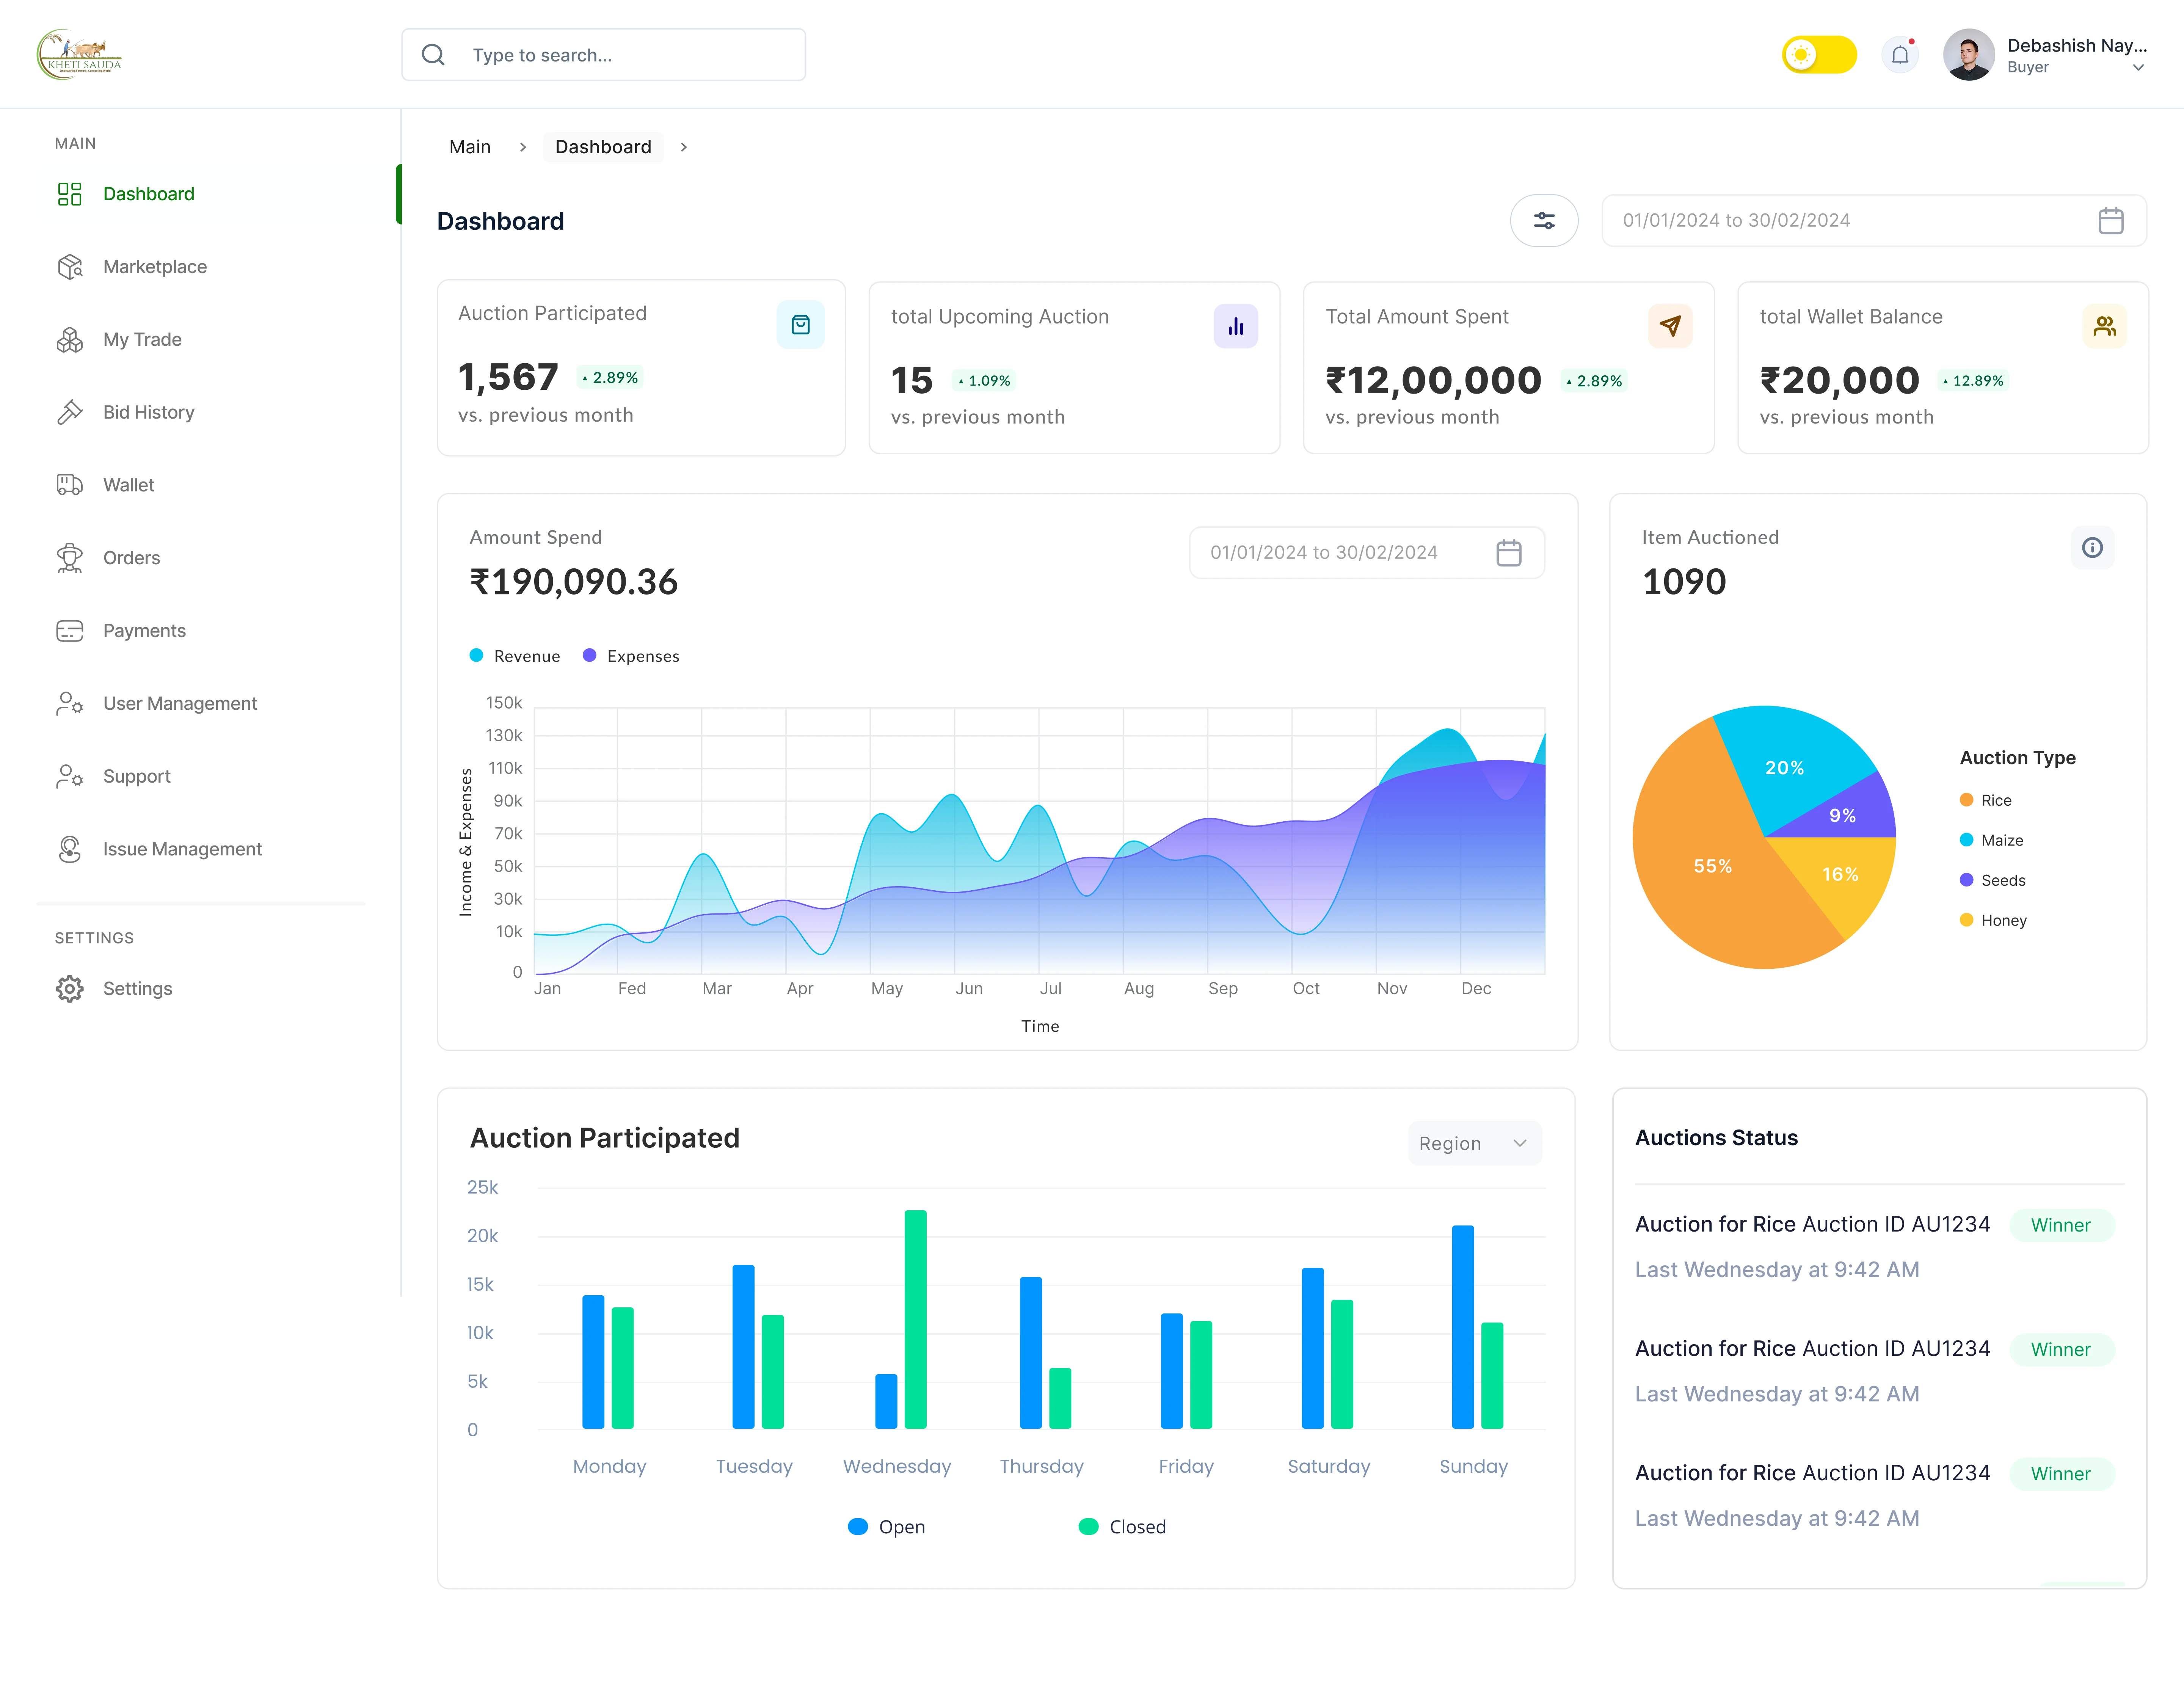Toggle the light/dark theme switch
Image resolution: width=2184 pixels, height=1682 pixels.
(1818, 55)
